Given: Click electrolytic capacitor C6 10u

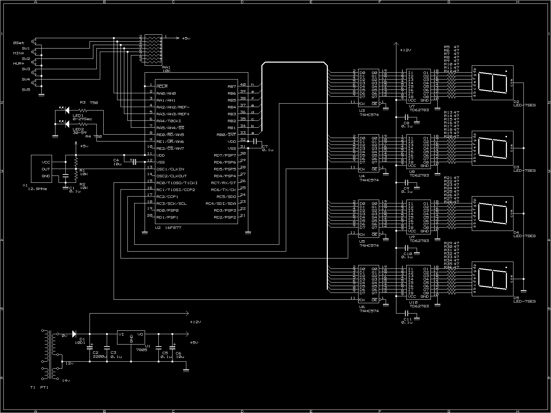Looking at the screenshot, I should [172, 348].
